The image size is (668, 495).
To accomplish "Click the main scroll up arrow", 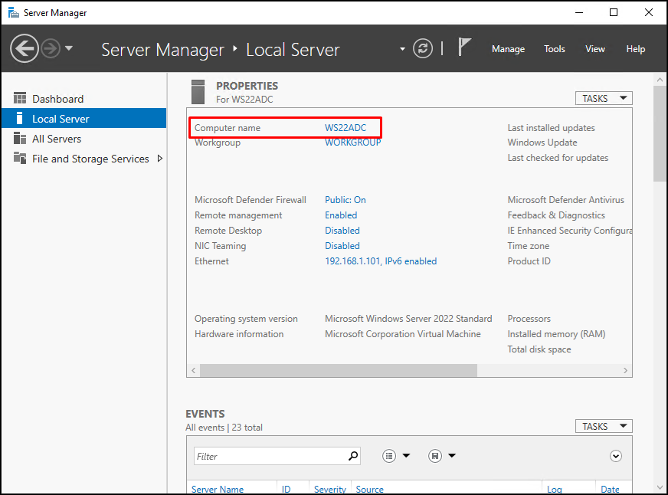I will click(x=660, y=79).
